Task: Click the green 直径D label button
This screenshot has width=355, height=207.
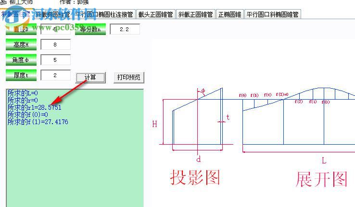Action: [x=21, y=29]
